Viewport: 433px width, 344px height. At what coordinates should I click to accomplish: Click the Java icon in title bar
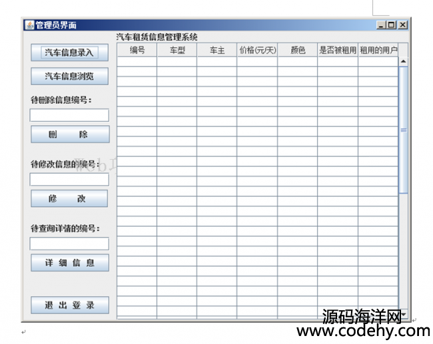[x=29, y=25]
